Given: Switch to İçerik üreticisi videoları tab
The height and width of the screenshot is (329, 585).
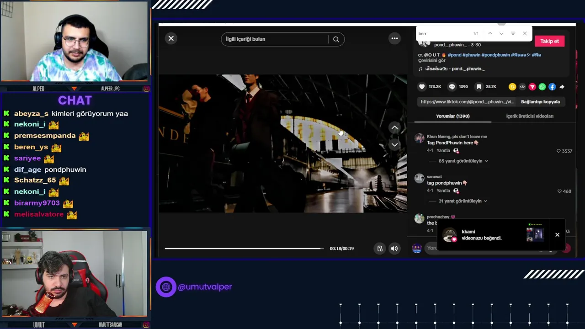Looking at the screenshot, I should (x=530, y=116).
